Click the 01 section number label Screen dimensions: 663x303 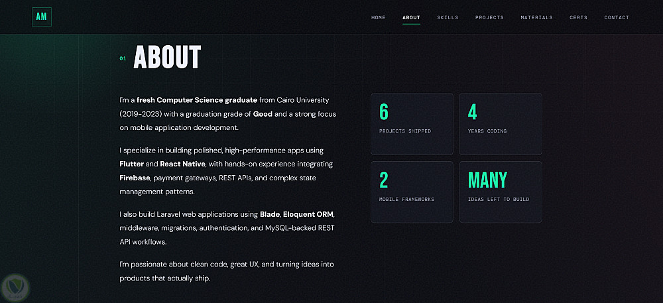click(123, 59)
